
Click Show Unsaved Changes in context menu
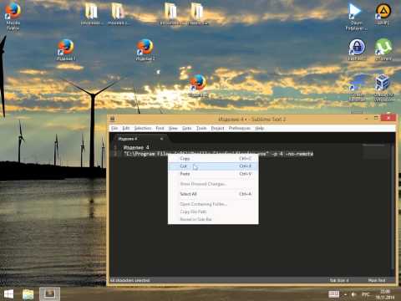point(213,184)
